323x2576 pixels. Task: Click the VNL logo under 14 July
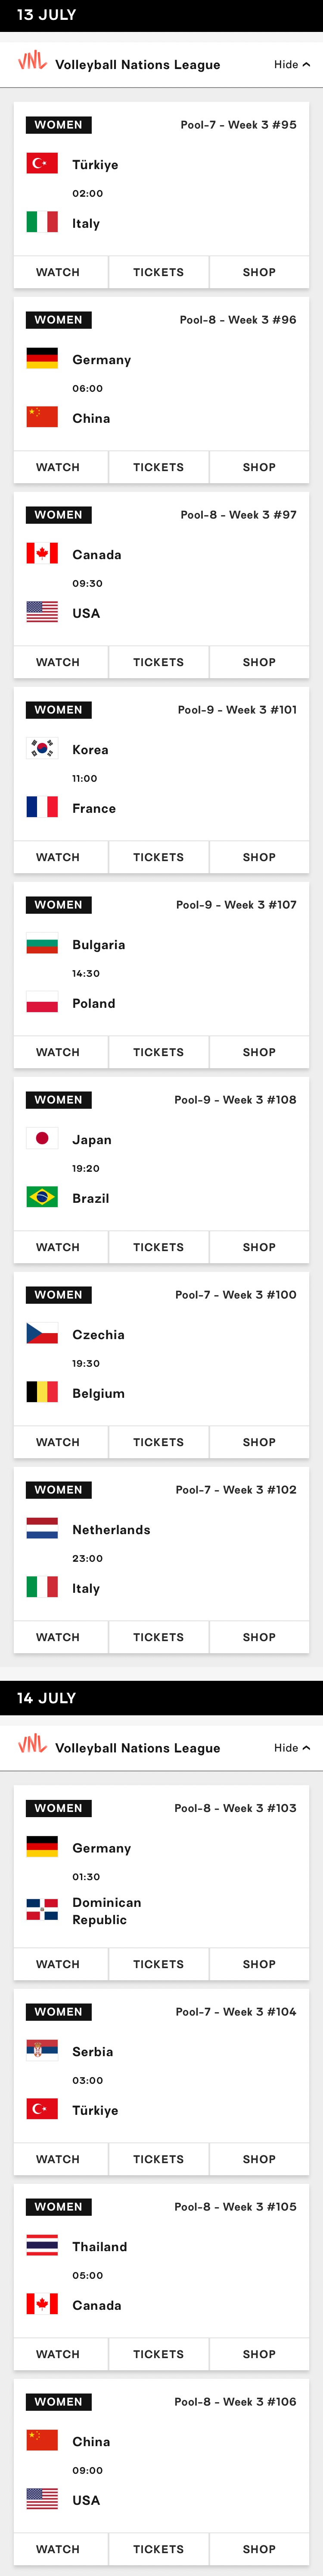click(x=32, y=1745)
